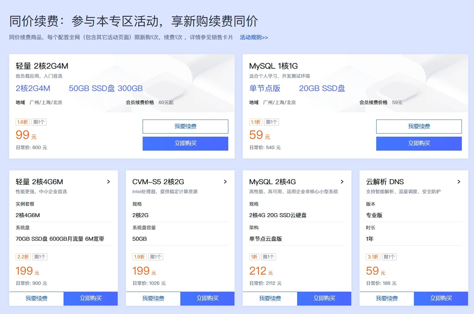Click 限1个 tag on 云解析 DNS card

point(389,257)
